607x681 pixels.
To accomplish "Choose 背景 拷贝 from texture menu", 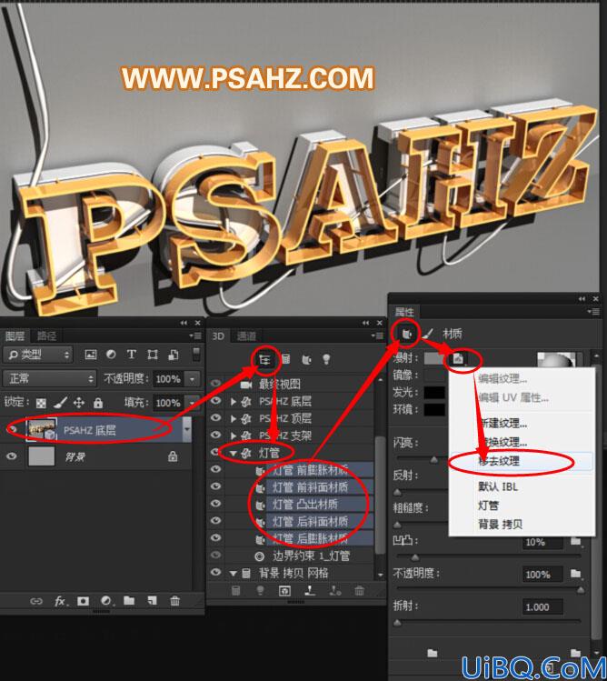I will click(521, 525).
